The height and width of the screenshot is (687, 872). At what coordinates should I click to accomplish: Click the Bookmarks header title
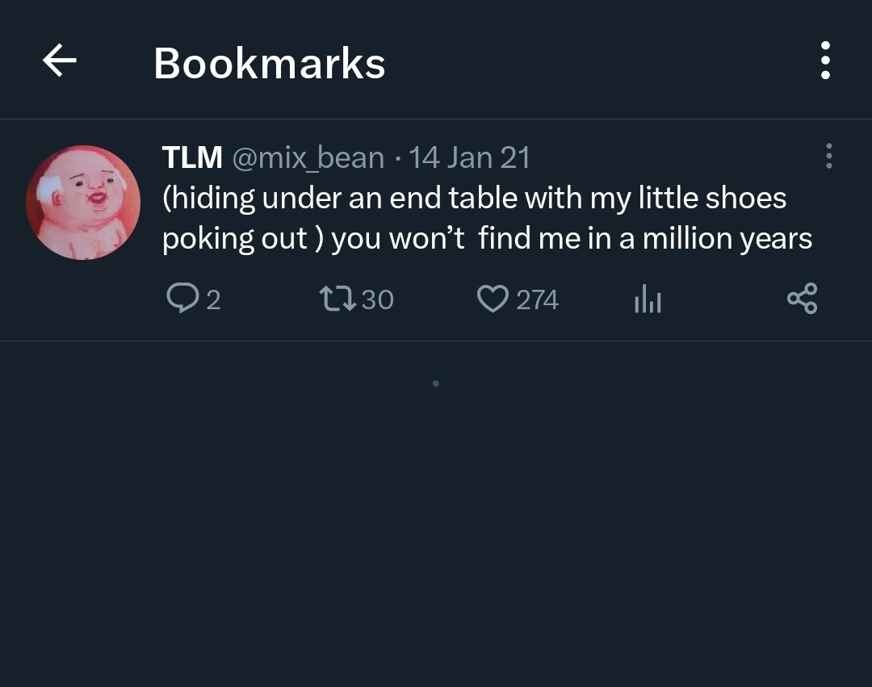click(269, 62)
